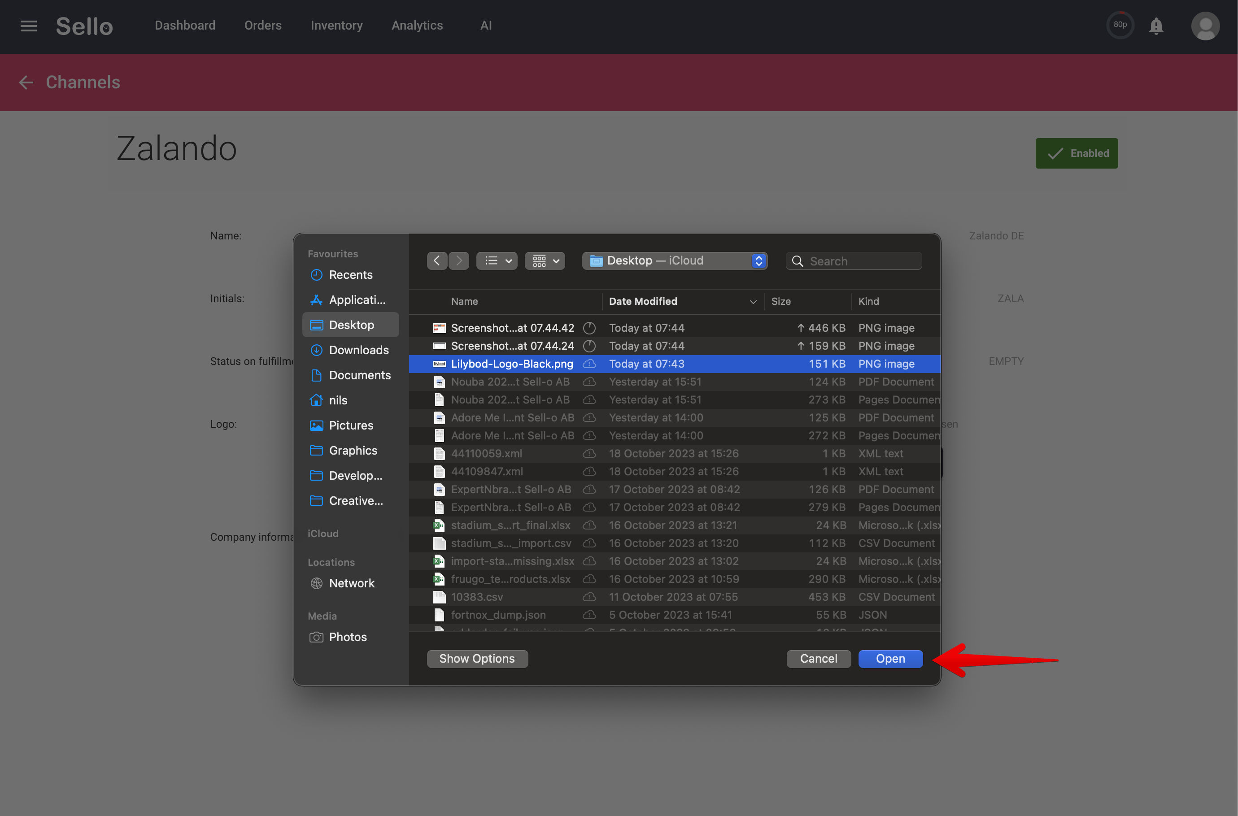Select stadium_s..._import.csv file
The width and height of the screenshot is (1238, 816).
pyautogui.click(x=675, y=543)
